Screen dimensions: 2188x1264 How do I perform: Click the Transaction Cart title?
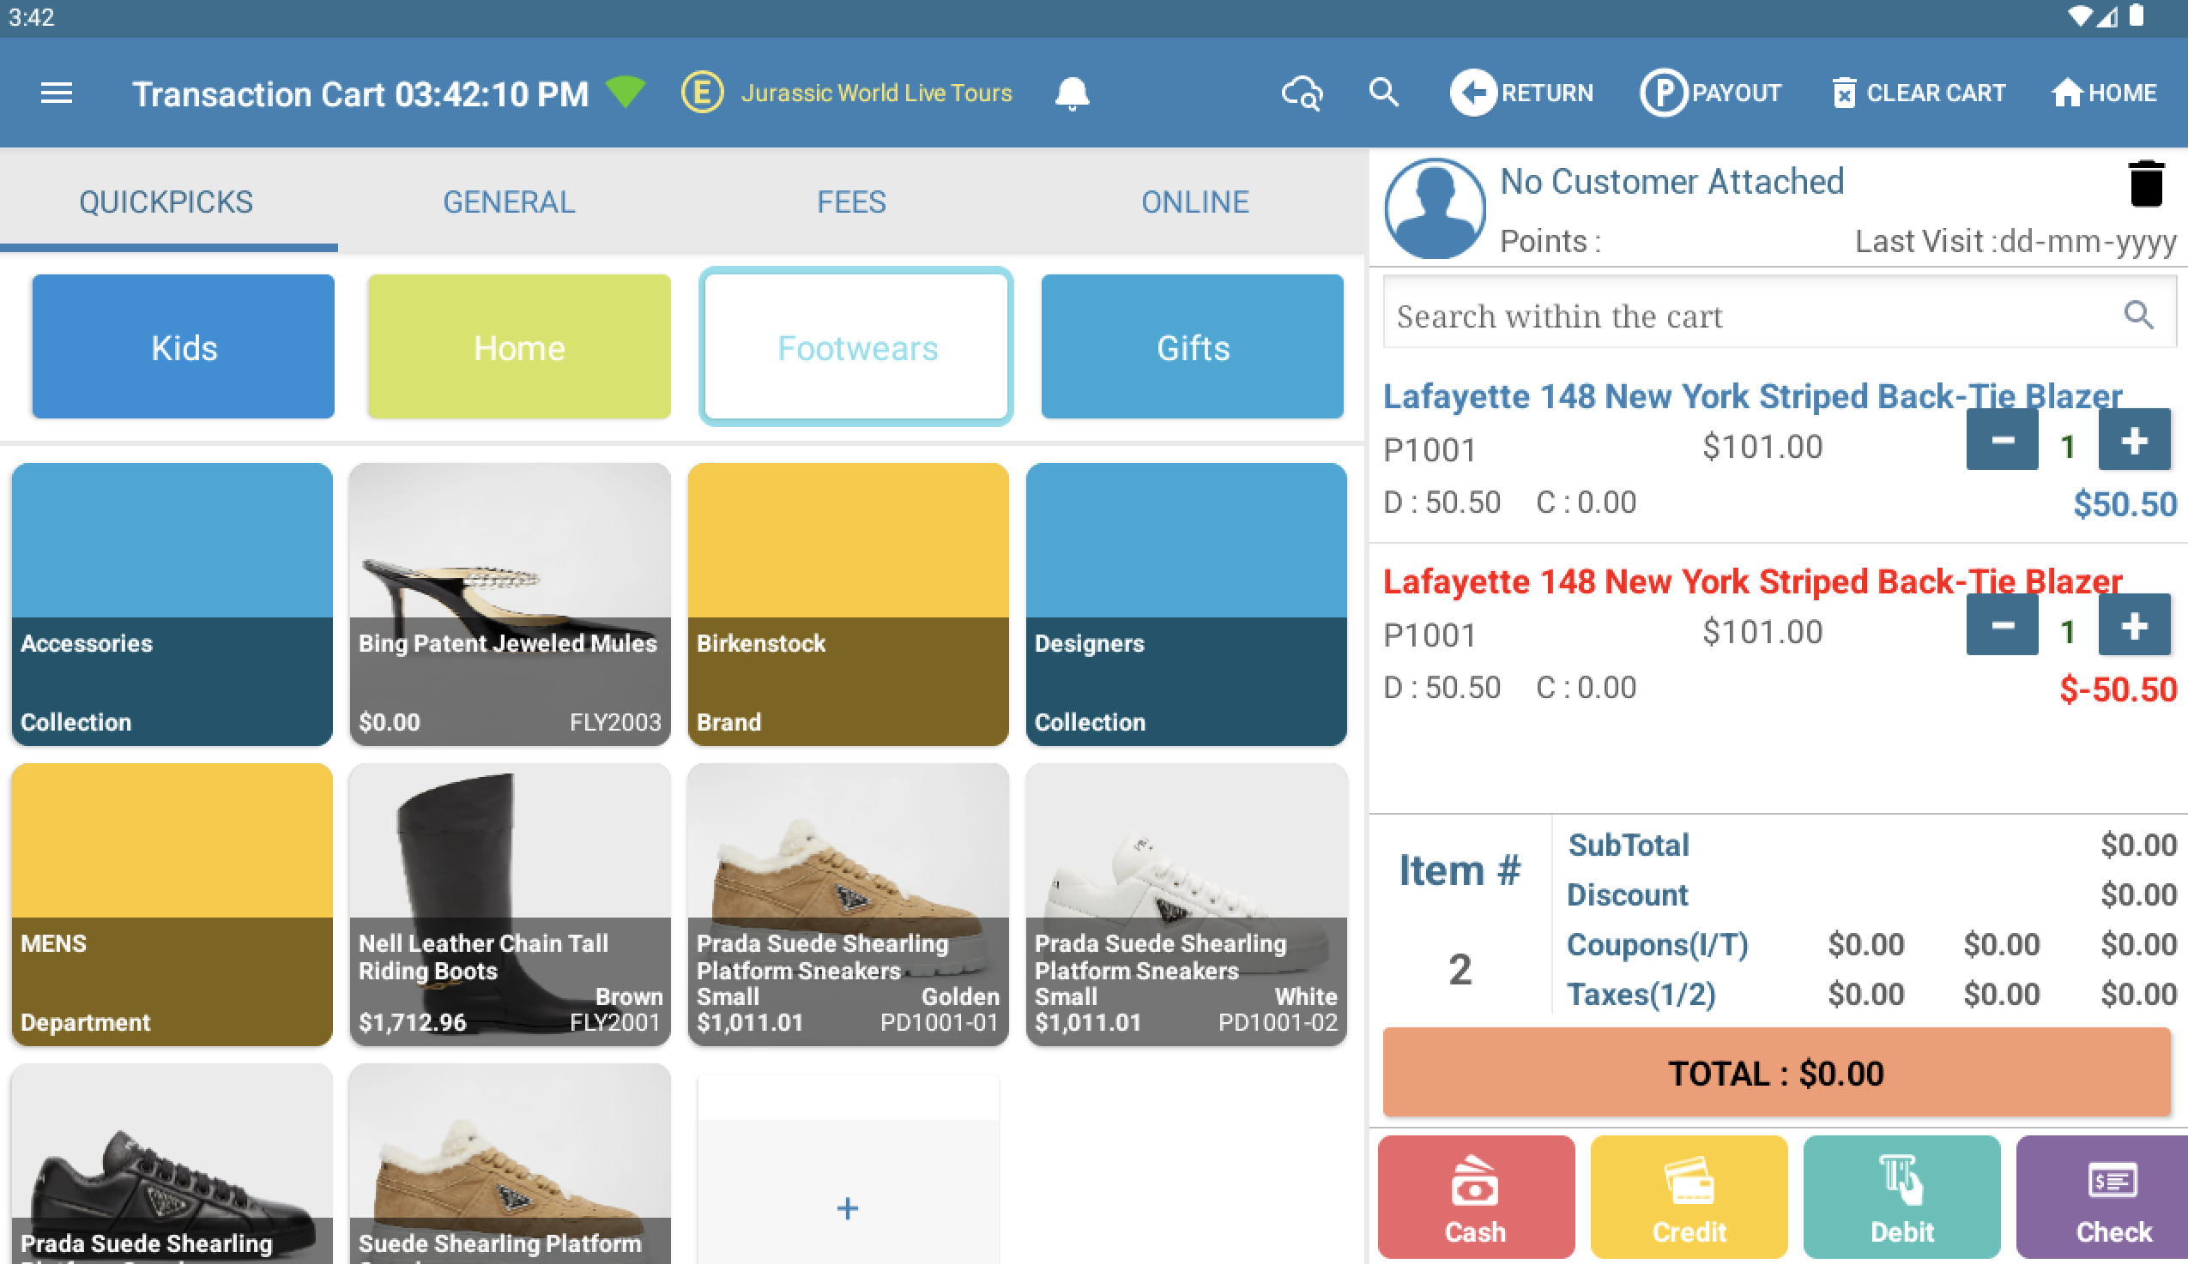click(360, 93)
